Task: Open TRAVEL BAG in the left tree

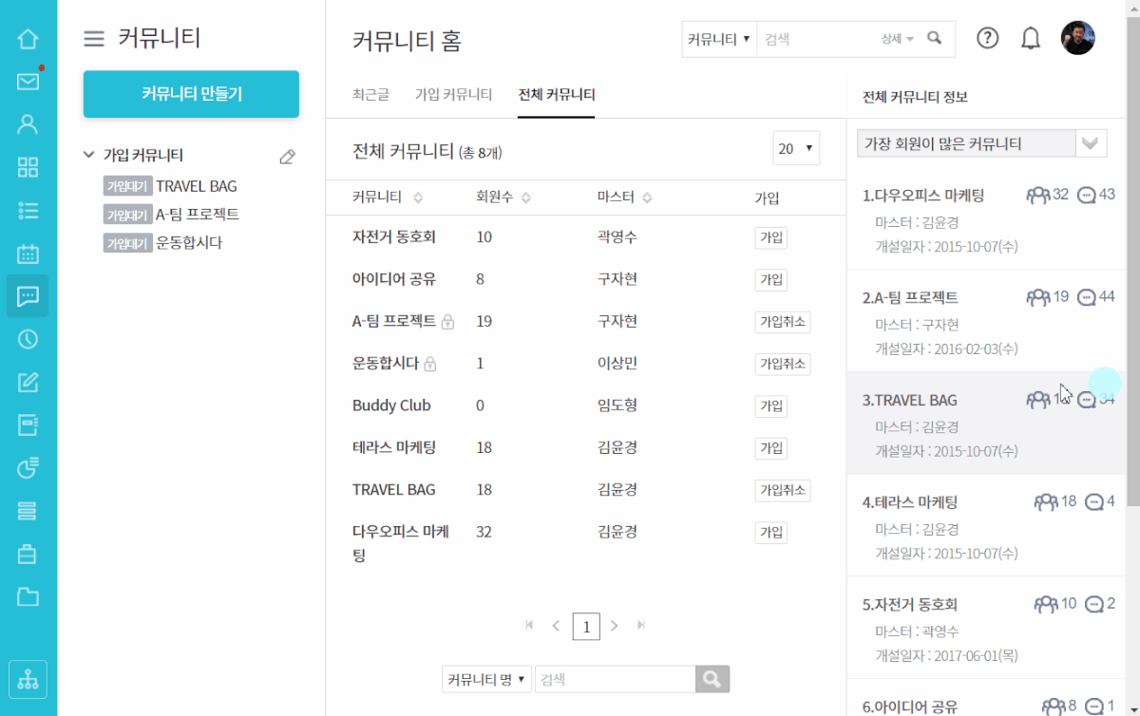Action: [197, 186]
